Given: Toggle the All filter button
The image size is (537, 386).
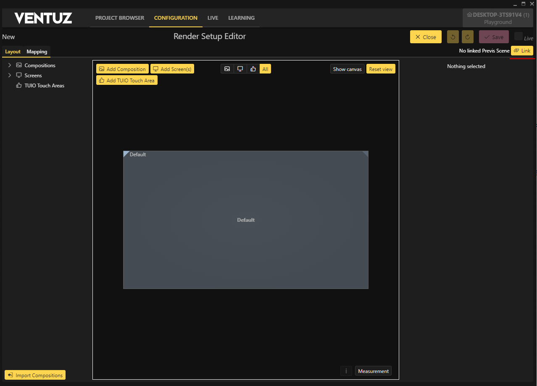Looking at the screenshot, I should [x=265, y=69].
